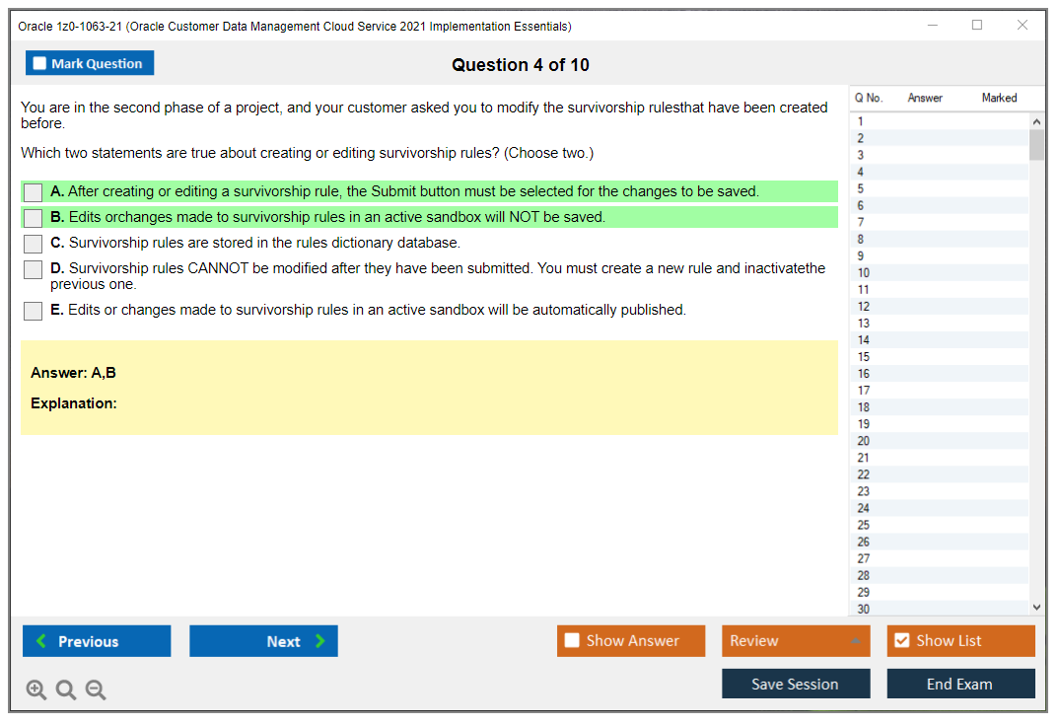Select the checkbox for option E
Image resolution: width=1060 pixels, height=725 pixels.
[33, 310]
